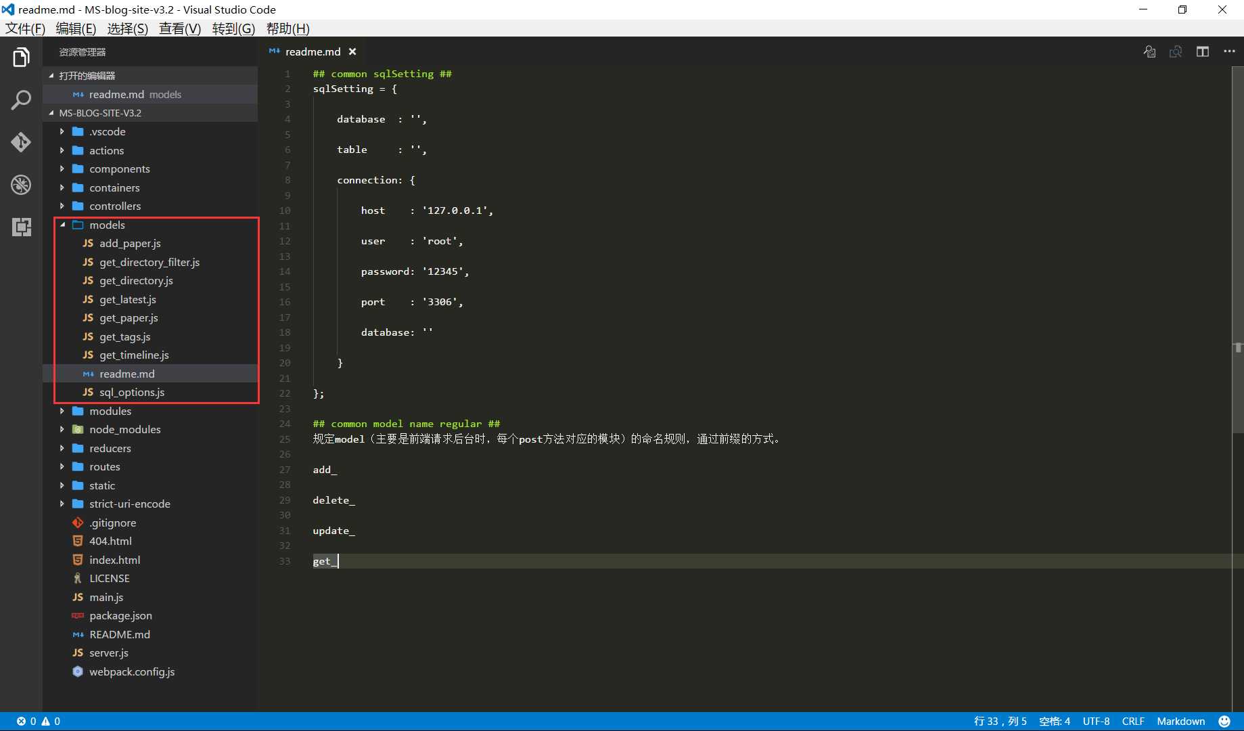1244x731 pixels.
Task: Select the readme.md editor tab
Action: 313,51
